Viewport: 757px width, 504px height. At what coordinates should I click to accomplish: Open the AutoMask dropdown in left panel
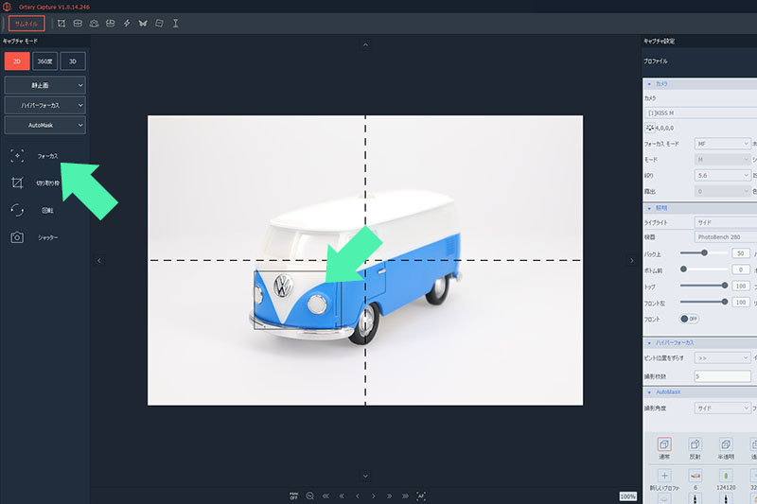click(x=45, y=125)
